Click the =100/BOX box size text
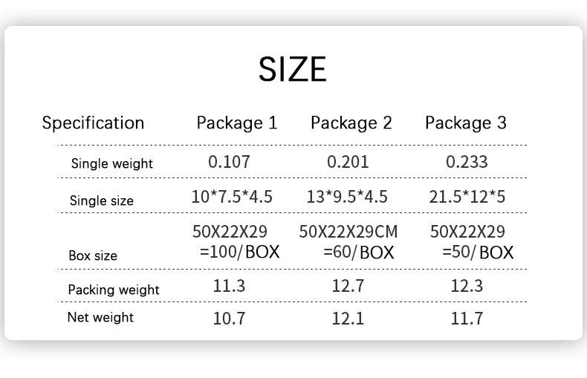 pyautogui.click(x=239, y=252)
